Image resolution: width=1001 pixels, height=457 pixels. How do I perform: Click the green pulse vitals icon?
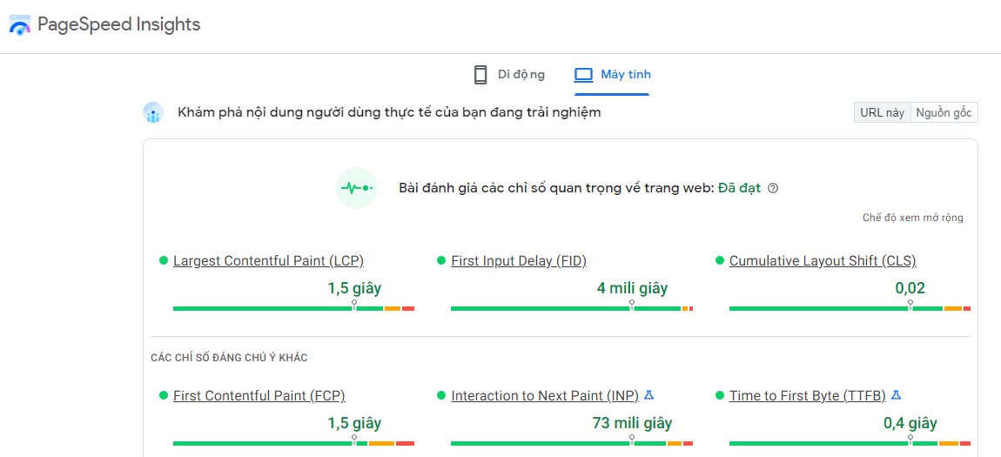pos(357,188)
